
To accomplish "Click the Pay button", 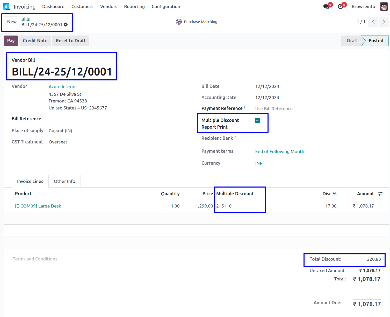I will [x=11, y=41].
